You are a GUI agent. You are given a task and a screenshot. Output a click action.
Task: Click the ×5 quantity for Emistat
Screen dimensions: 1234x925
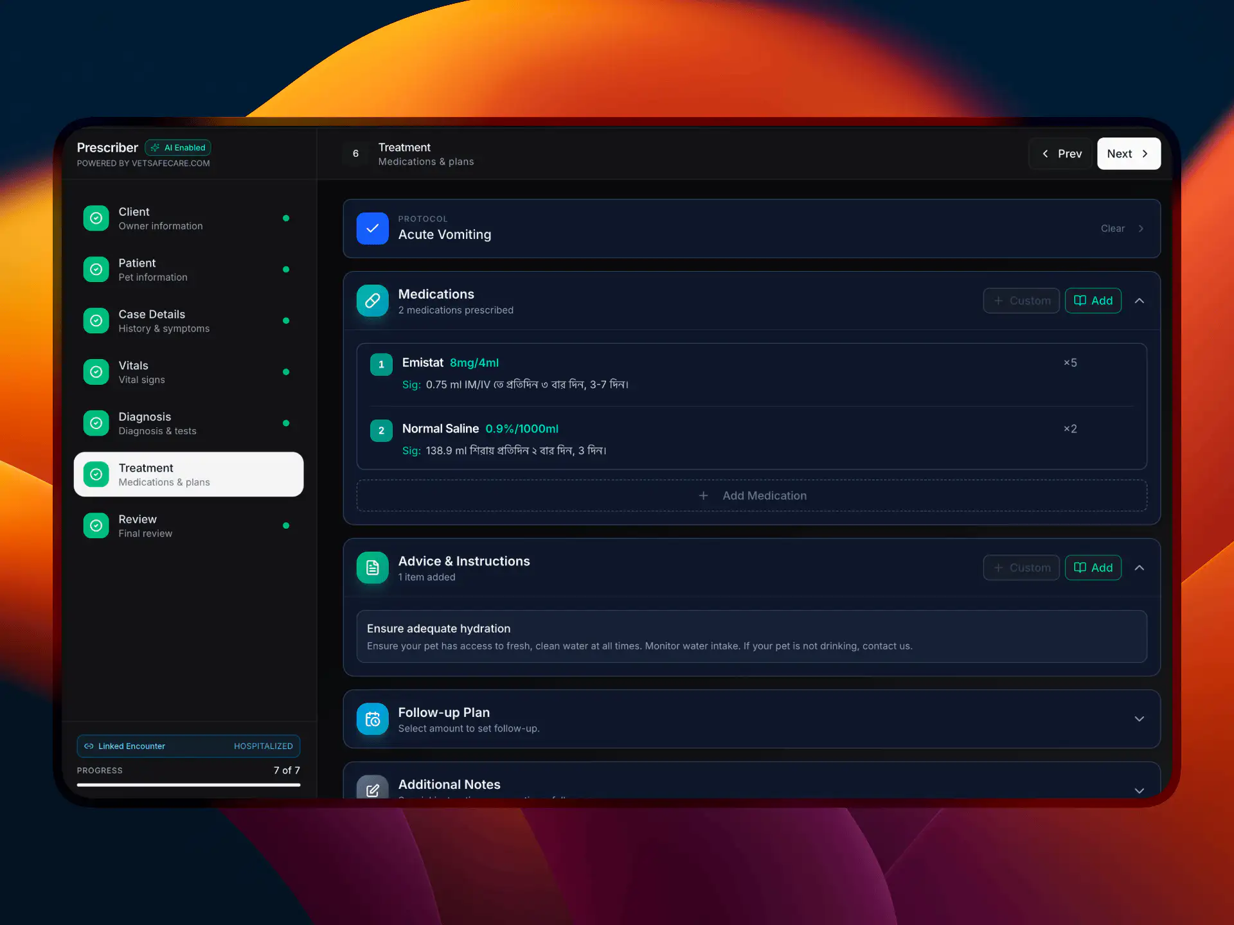[1070, 363]
